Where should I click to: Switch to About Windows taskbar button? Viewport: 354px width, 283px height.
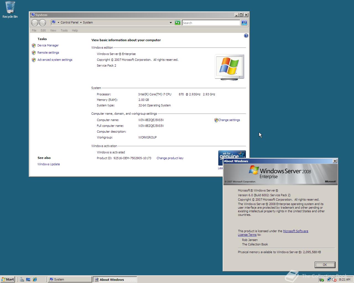click(115, 279)
